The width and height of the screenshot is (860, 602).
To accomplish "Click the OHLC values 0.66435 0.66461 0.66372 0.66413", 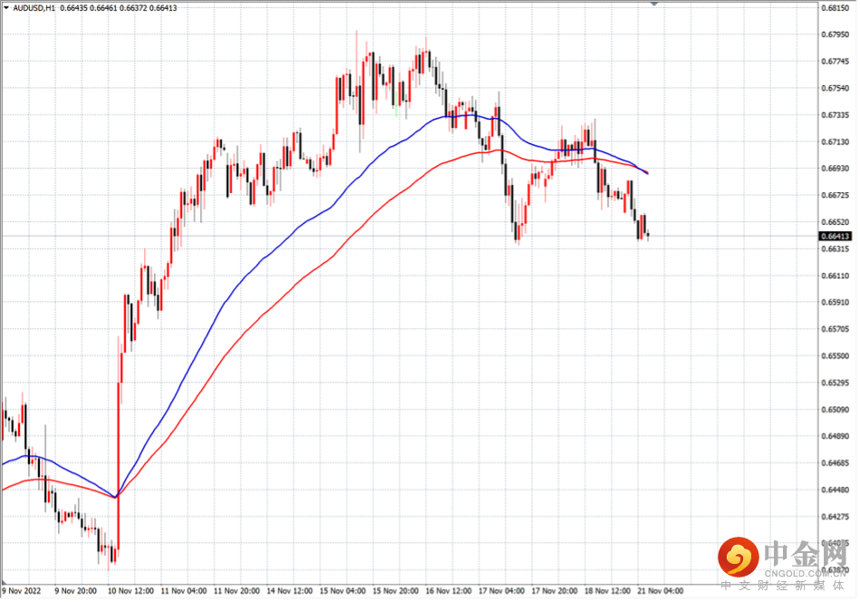I will tap(118, 8).
